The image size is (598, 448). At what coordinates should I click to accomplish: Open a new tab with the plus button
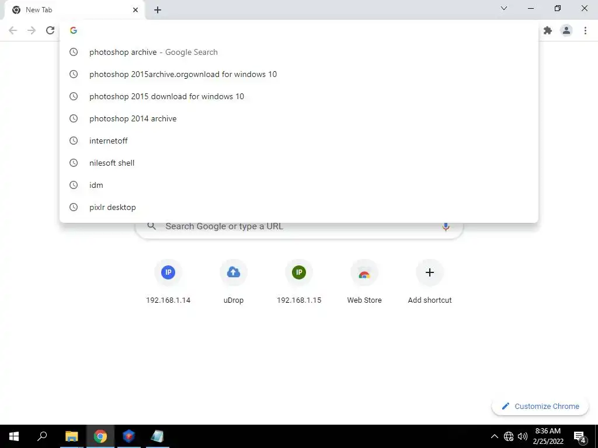pos(158,10)
